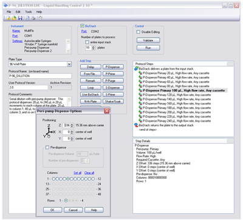Click the X offset spinner arrows
The width and height of the screenshot is (243, 220).
tap(72, 132)
